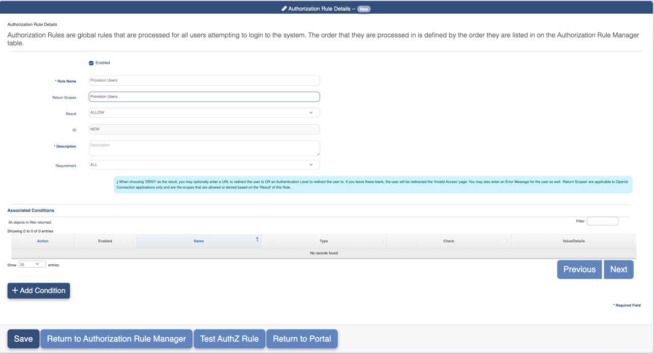Click the Name column sort arrow icon

tap(257, 239)
